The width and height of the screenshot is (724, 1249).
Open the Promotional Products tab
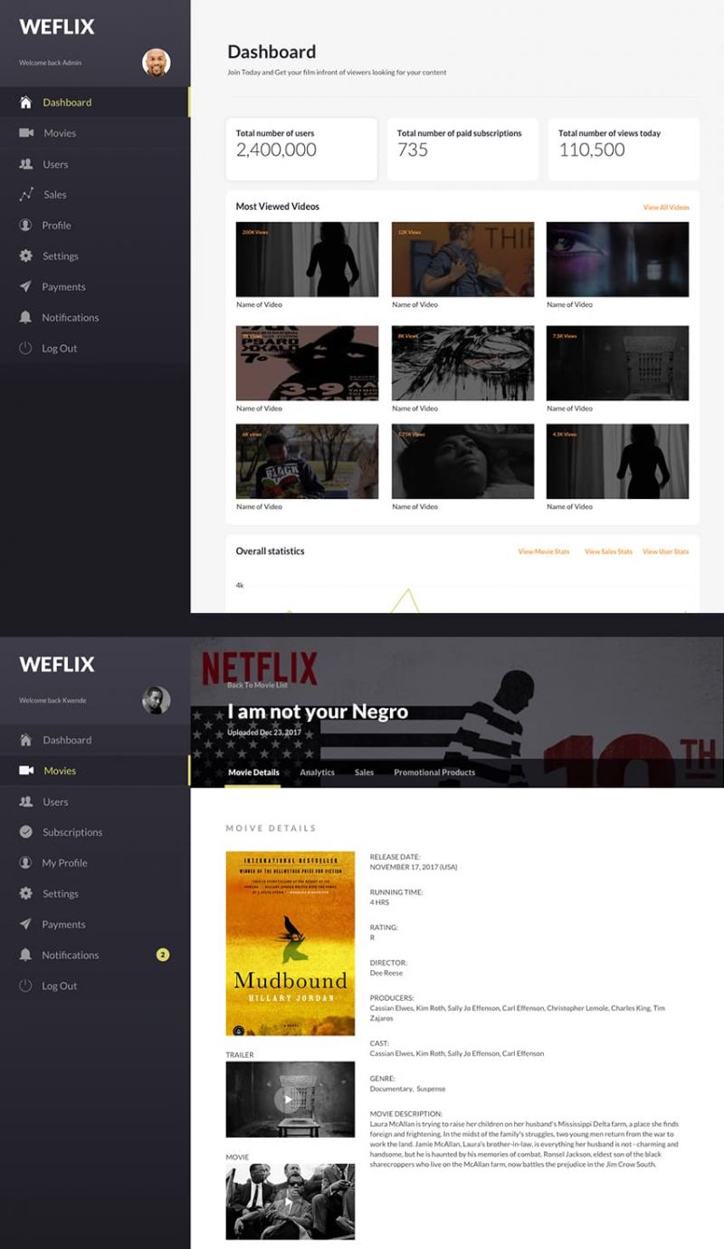(434, 773)
